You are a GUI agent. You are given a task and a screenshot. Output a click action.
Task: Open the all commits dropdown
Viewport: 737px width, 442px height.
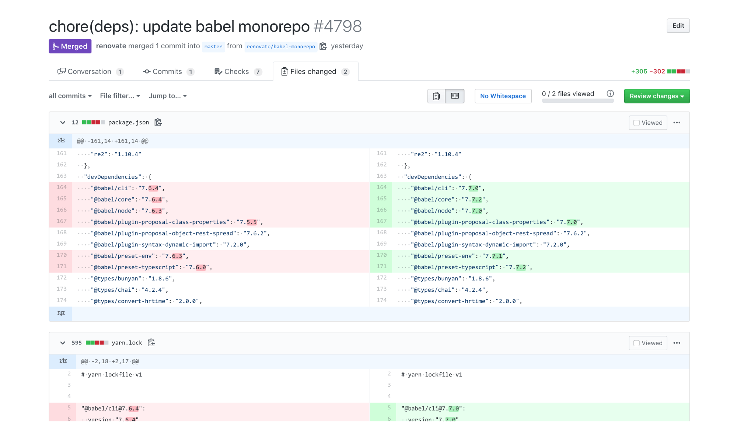[x=70, y=96]
